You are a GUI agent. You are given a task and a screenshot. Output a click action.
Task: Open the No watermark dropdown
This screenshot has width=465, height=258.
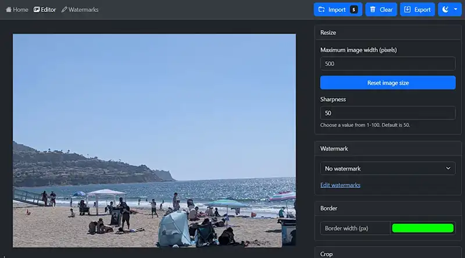pos(388,168)
